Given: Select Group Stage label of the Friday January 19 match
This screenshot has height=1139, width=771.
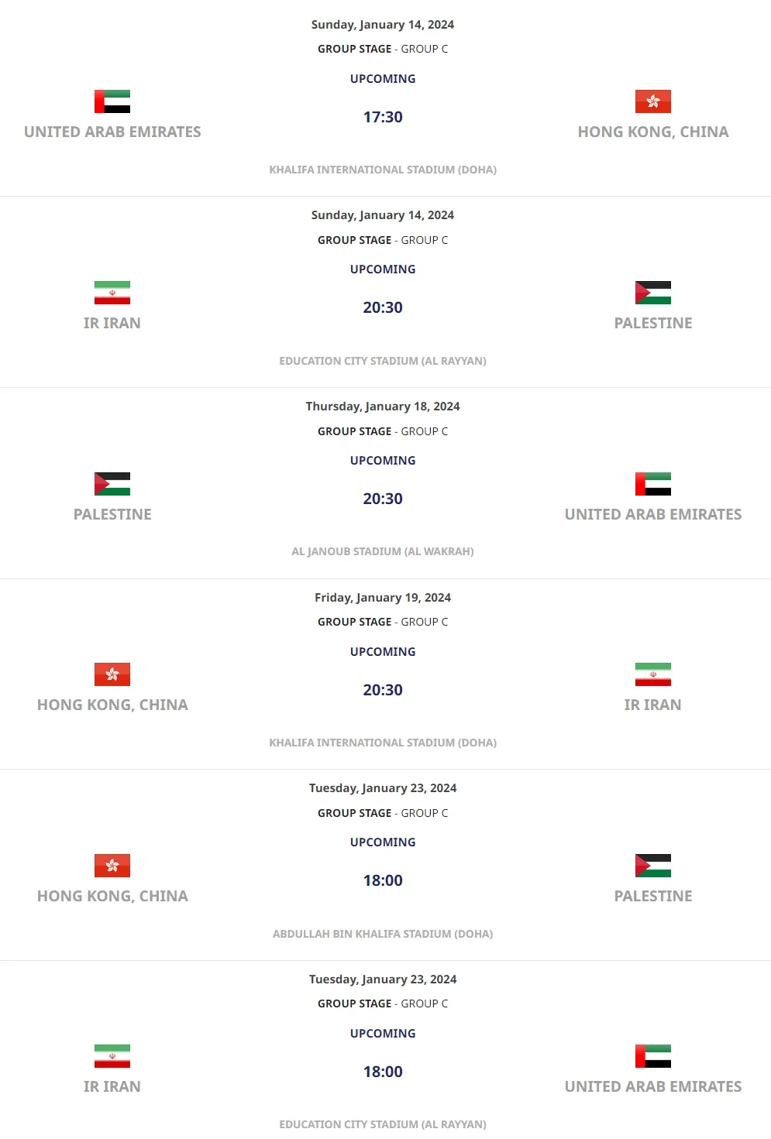Looking at the screenshot, I should tap(355, 622).
